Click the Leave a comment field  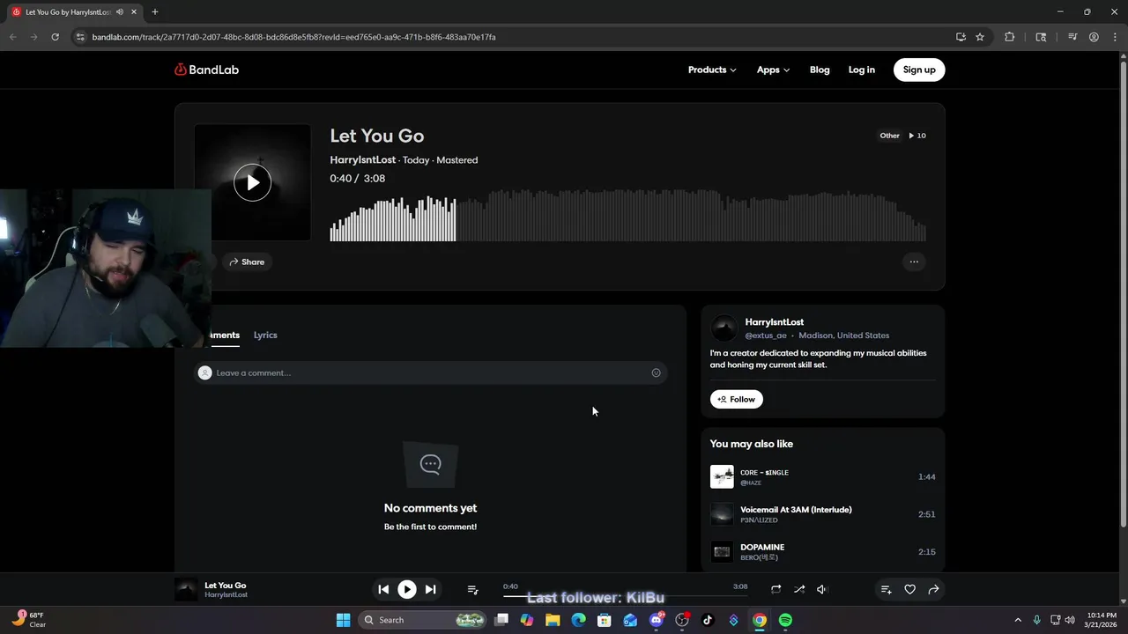[x=430, y=372]
